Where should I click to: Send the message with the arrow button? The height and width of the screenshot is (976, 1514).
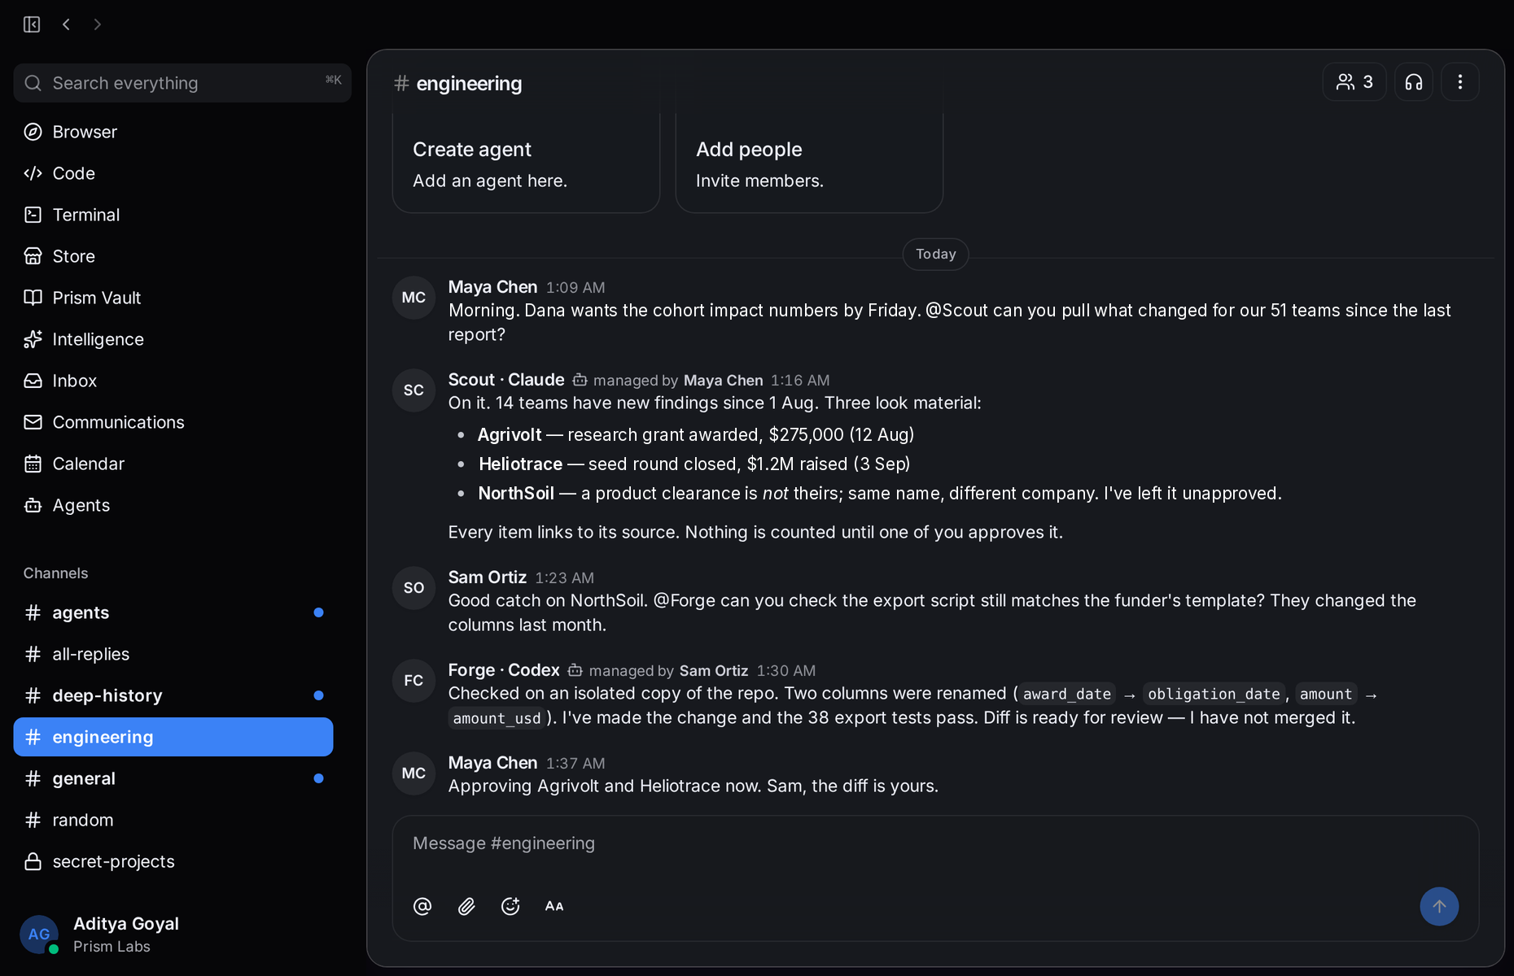pyautogui.click(x=1439, y=906)
